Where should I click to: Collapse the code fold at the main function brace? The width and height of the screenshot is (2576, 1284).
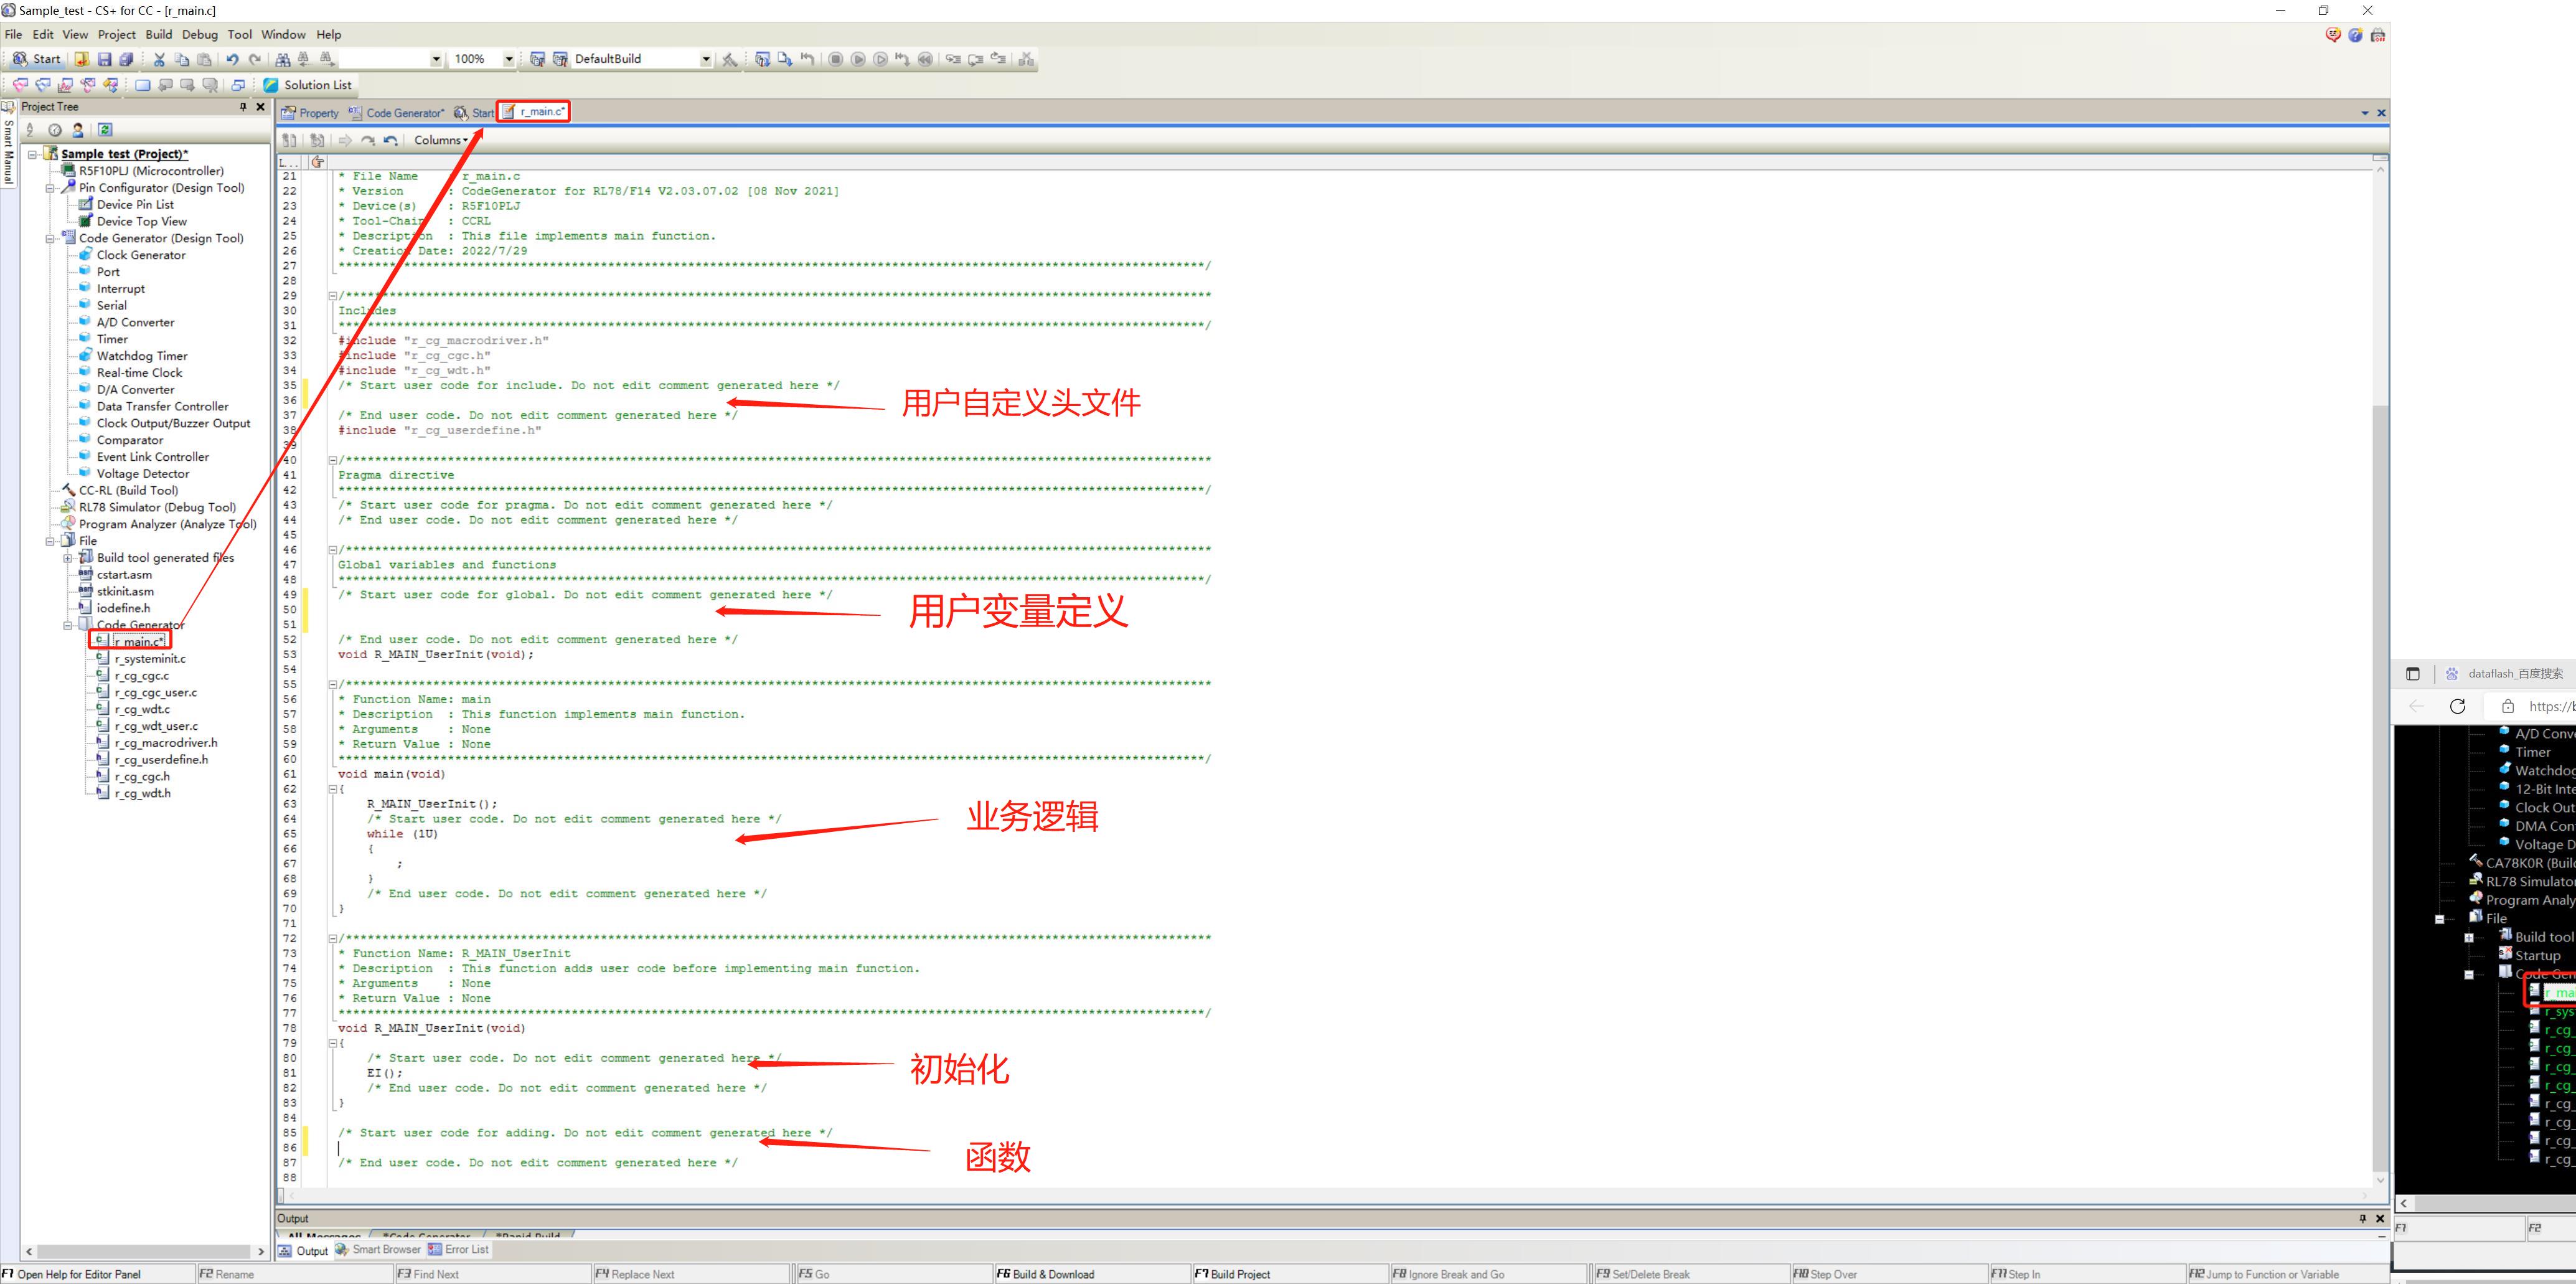point(333,789)
